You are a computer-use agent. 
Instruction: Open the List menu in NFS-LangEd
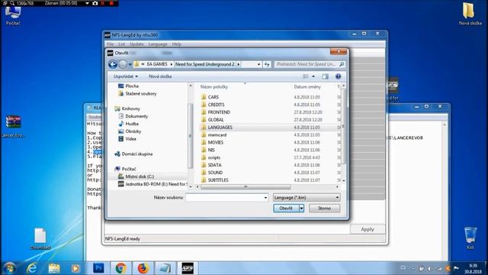(121, 44)
